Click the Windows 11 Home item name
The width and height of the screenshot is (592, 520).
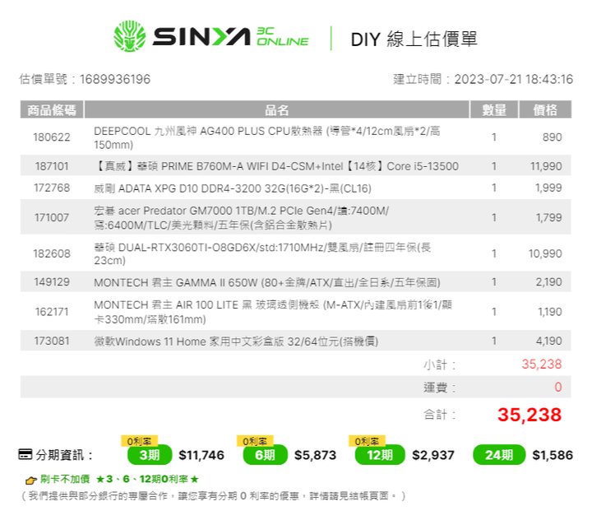(x=236, y=341)
